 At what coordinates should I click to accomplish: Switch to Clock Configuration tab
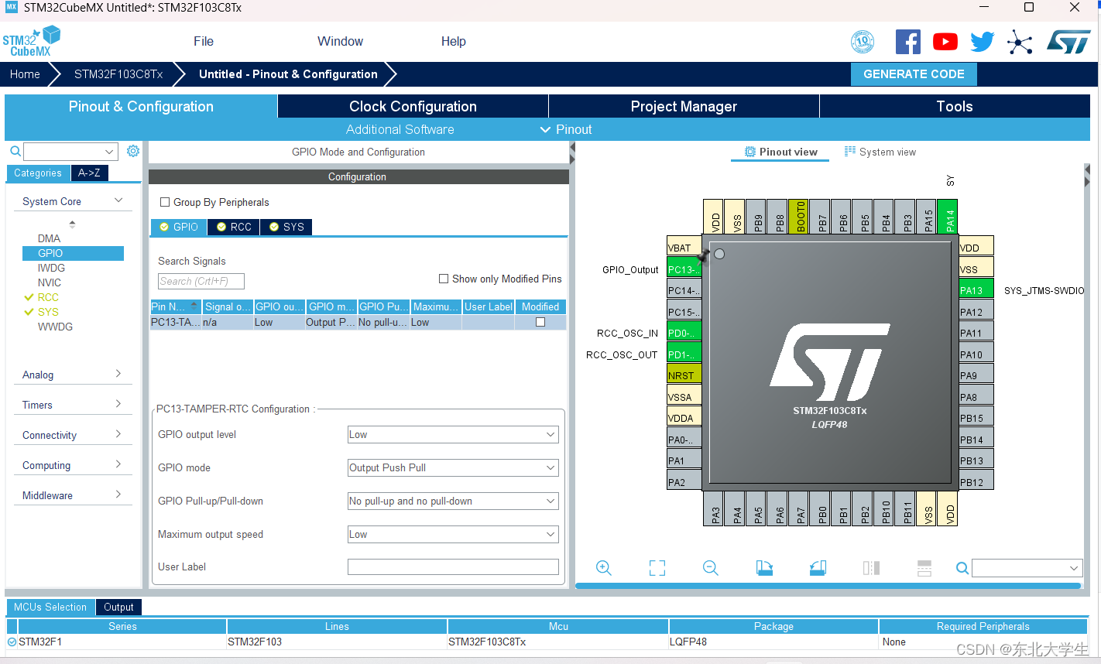point(413,106)
